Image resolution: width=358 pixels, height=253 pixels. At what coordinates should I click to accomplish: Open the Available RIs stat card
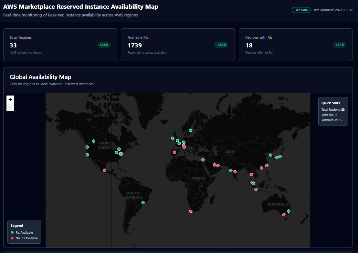pyautogui.click(x=178, y=45)
